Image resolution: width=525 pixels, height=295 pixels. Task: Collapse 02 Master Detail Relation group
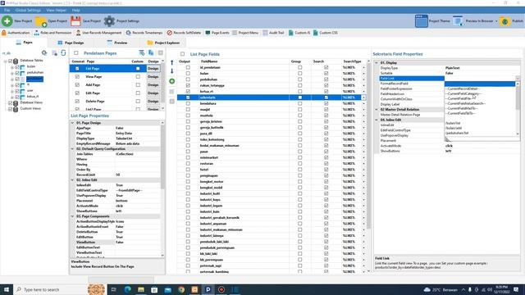[x=377, y=110]
